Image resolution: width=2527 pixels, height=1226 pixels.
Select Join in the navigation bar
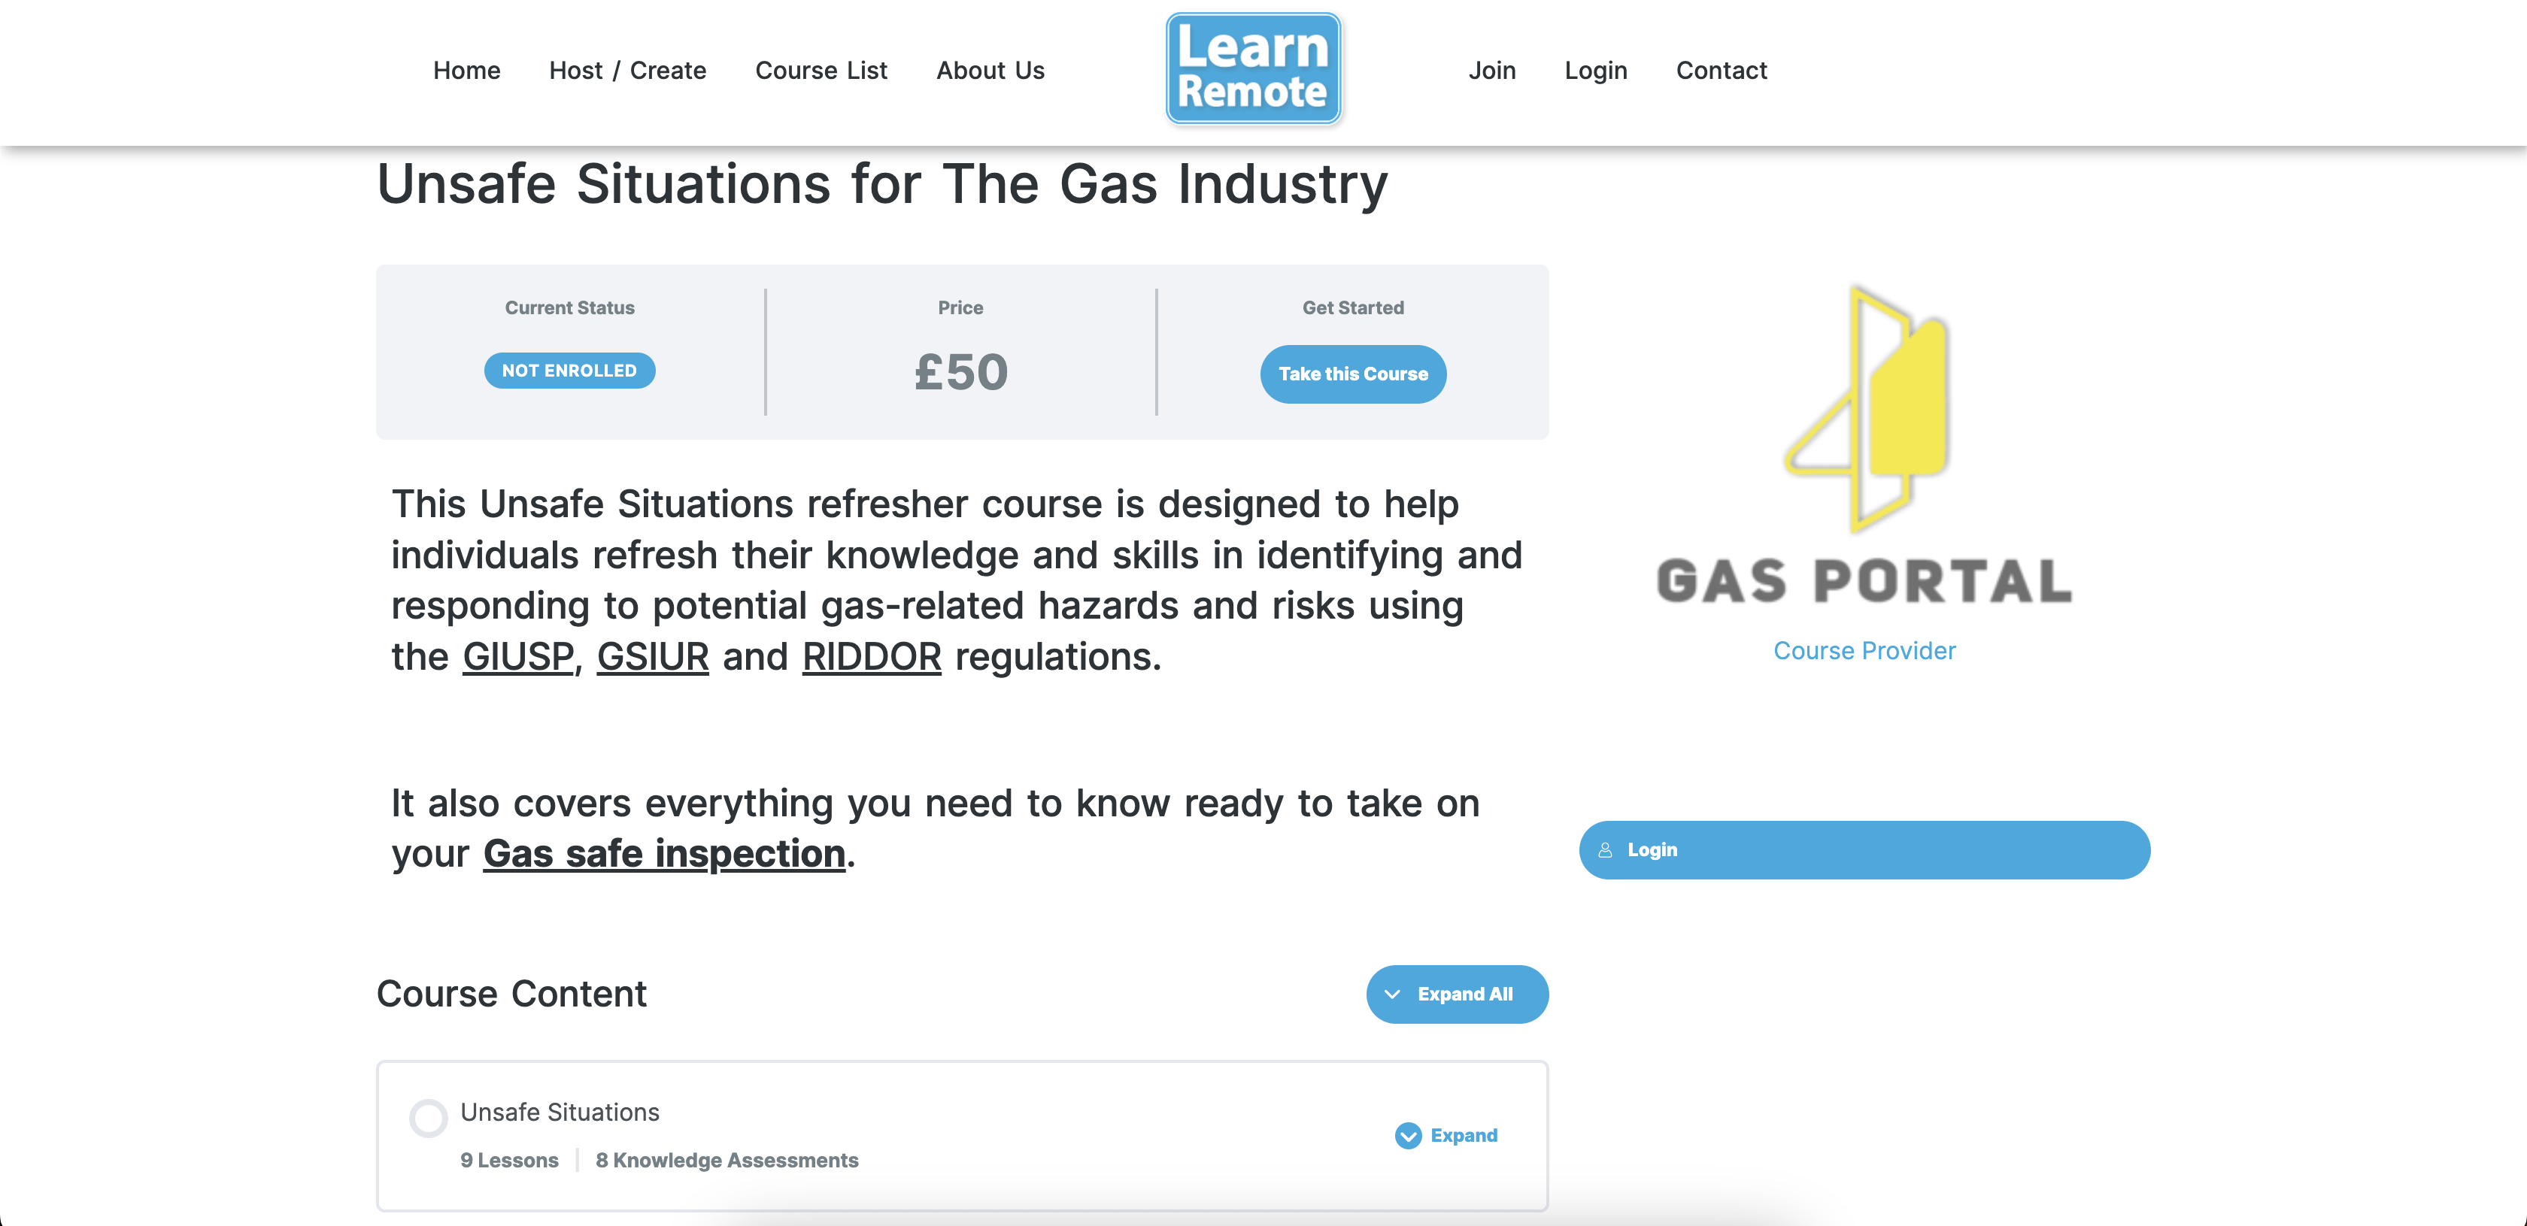pos(1491,71)
